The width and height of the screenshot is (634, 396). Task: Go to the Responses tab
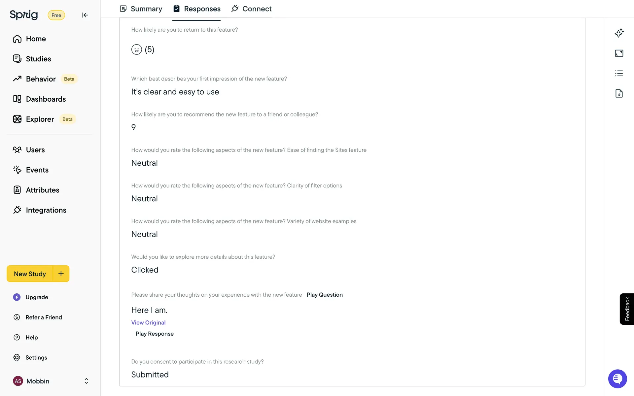pyautogui.click(x=197, y=9)
